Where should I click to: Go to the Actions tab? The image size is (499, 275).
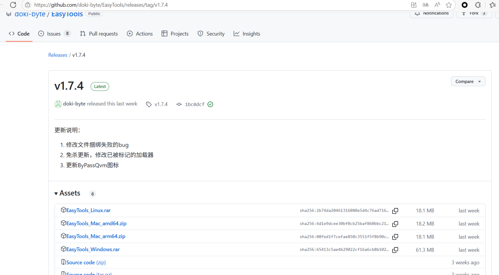point(140,34)
